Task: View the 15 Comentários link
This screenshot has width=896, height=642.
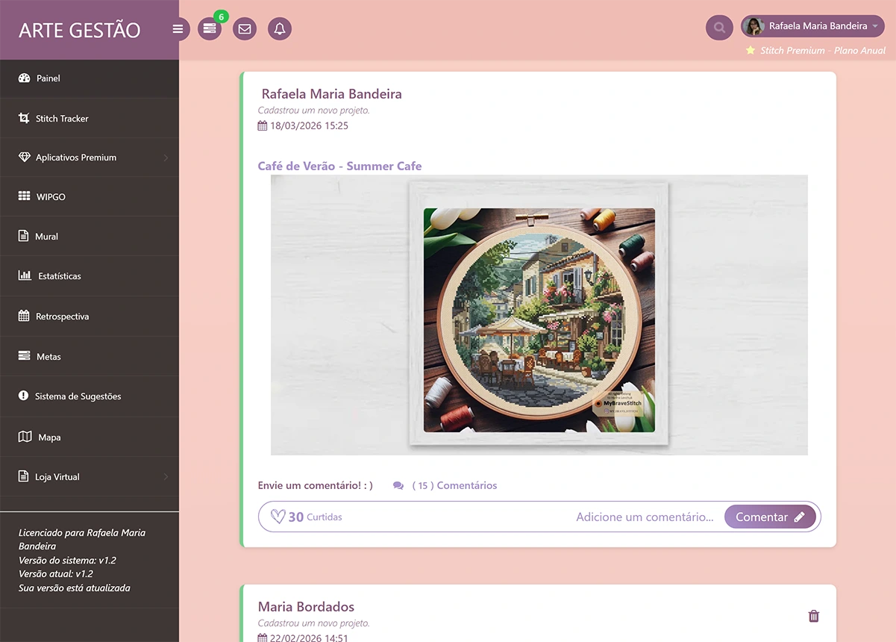Action: (x=454, y=485)
